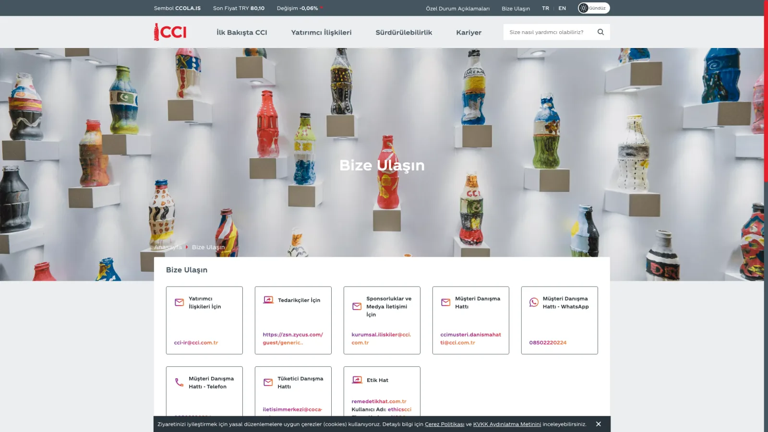Click ccimusteri.danismahatti@cci.com.tr email
This screenshot has height=432, width=768.
point(470,338)
